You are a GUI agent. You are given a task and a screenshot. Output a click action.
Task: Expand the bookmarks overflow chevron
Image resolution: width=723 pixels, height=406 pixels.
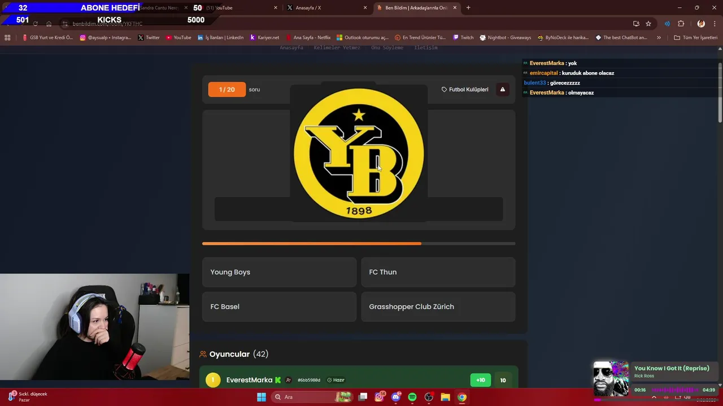click(659, 38)
